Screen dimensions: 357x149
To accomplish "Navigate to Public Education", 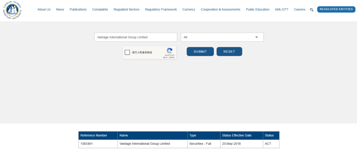I will [x=257, y=9].
